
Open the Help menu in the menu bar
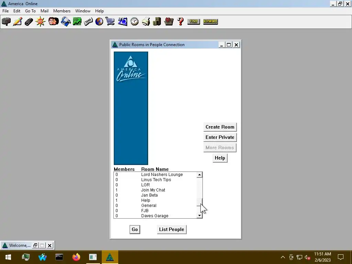coord(99,11)
